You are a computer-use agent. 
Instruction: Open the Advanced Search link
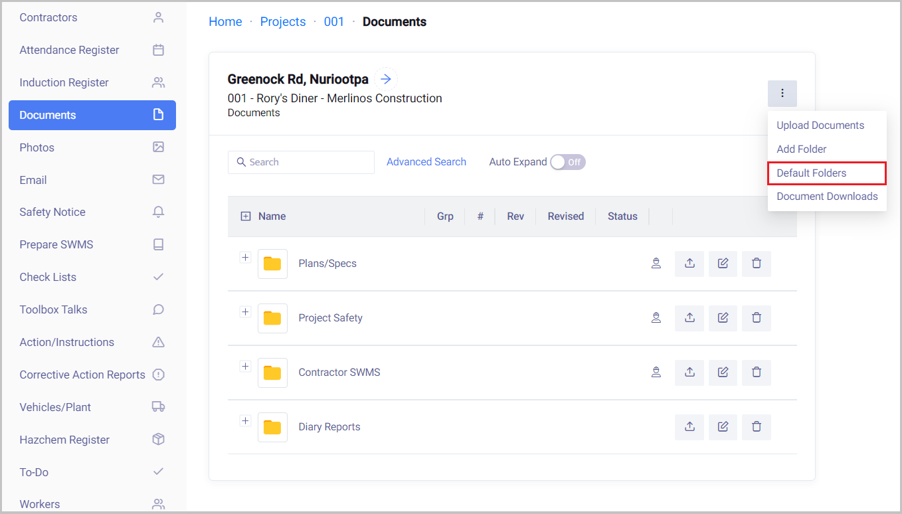click(x=426, y=162)
